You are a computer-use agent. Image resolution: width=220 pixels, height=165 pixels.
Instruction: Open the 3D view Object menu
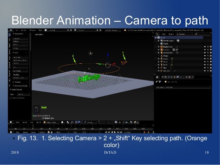(38, 122)
